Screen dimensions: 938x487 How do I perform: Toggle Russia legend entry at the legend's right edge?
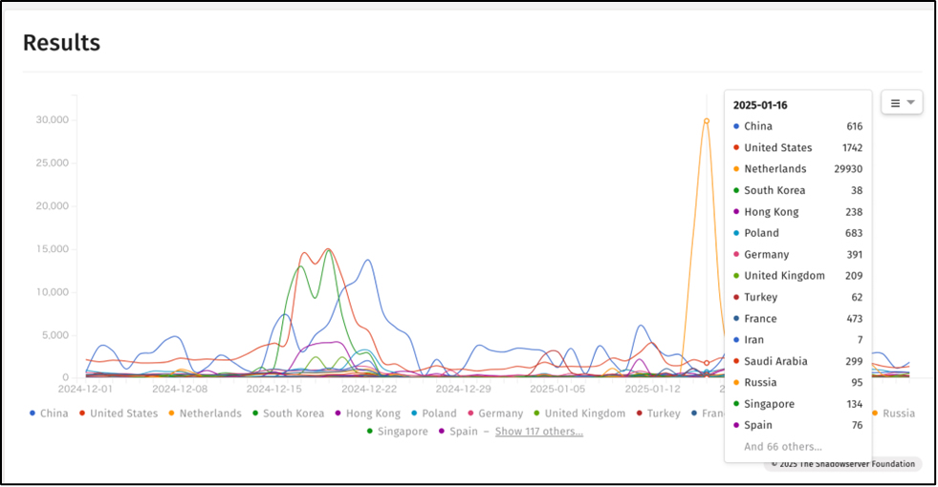coord(897,413)
